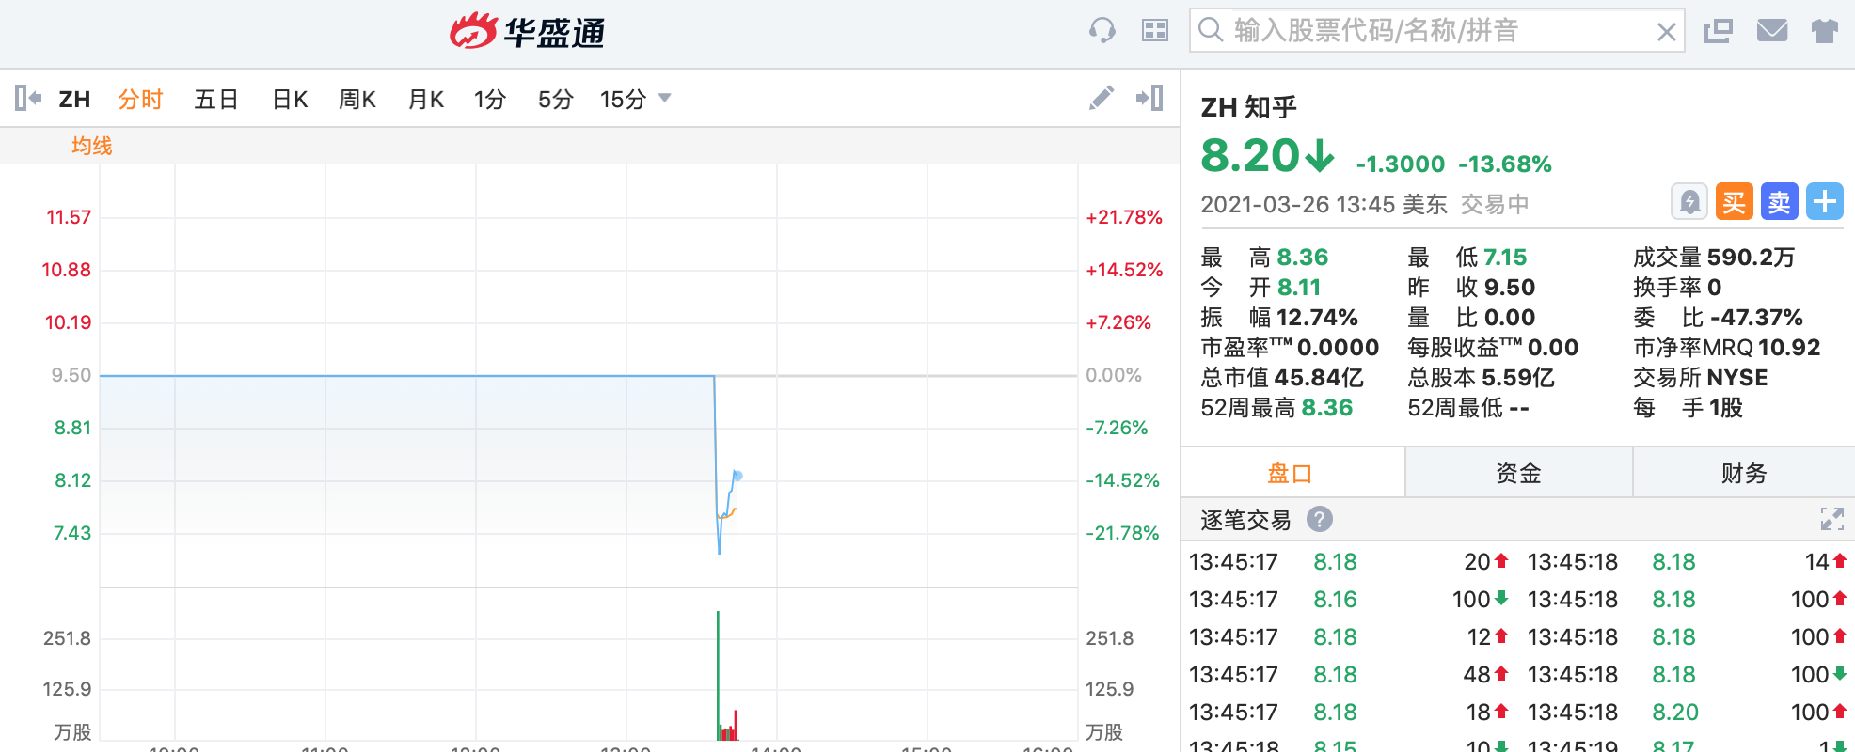The width and height of the screenshot is (1855, 752).
Task: Open the mail messages icon
Action: [x=1771, y=31]
